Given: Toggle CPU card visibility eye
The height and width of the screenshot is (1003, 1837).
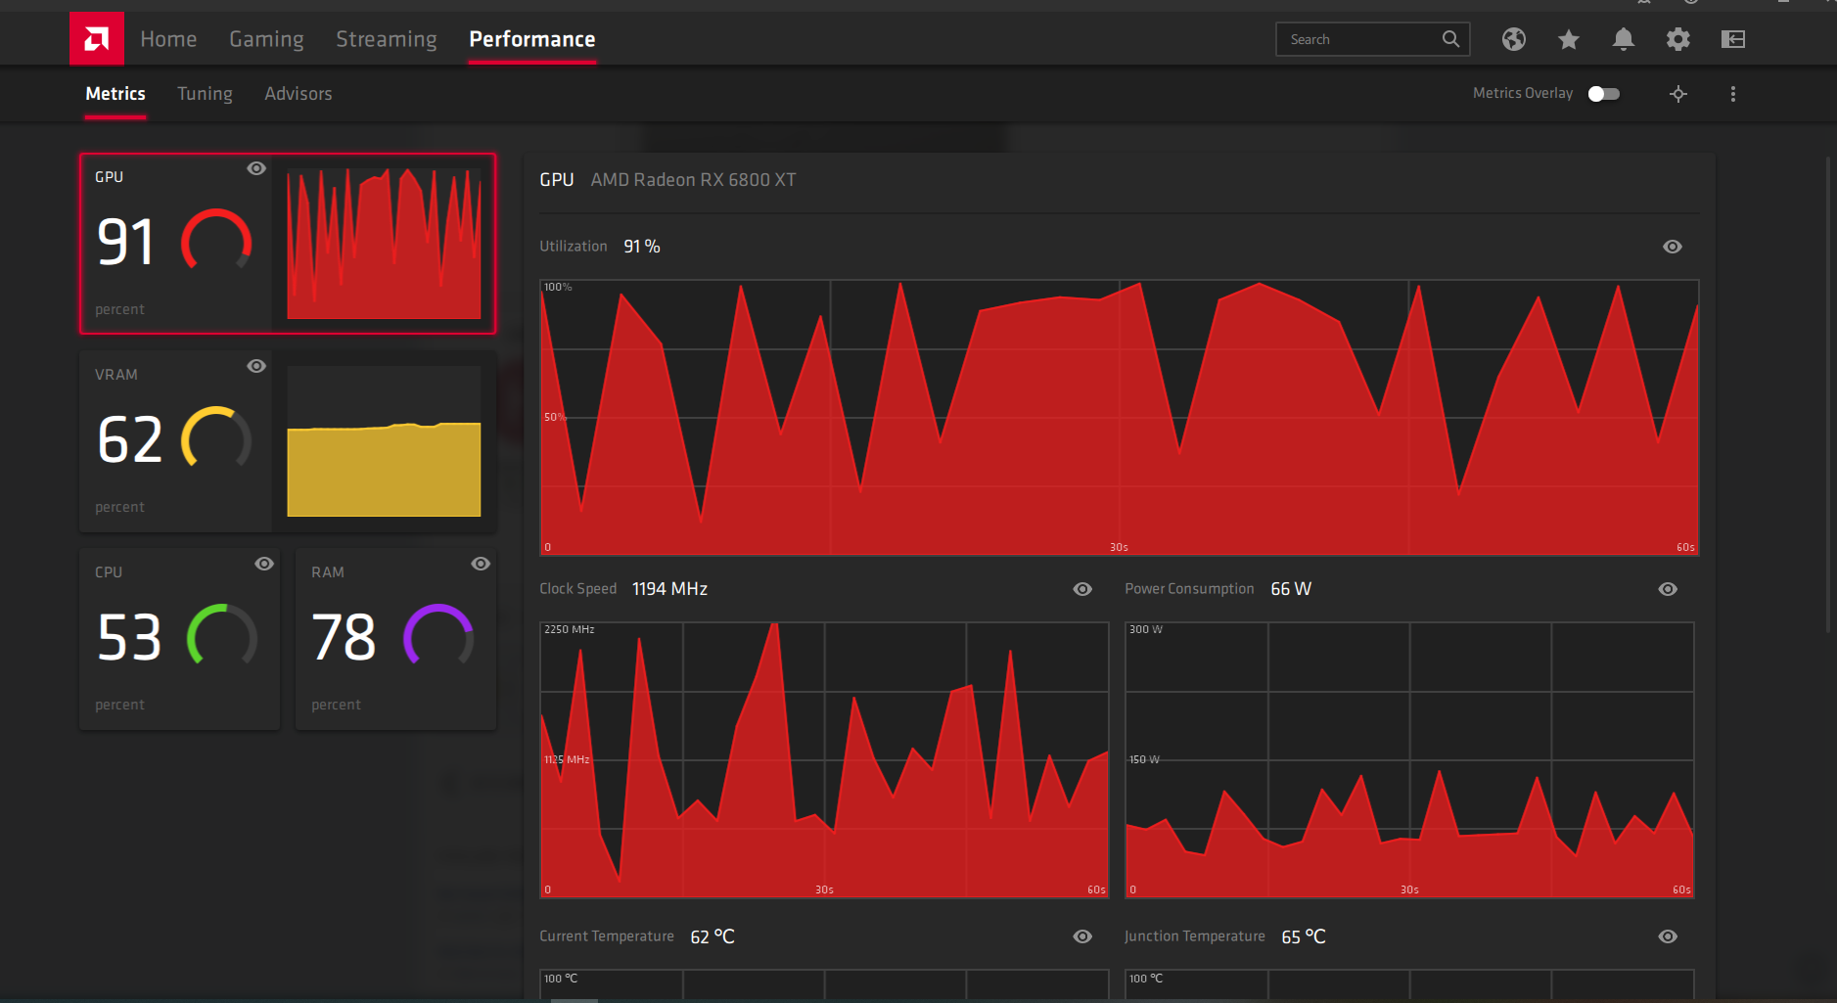Looking at the screenshot, I should coord(264,564).
